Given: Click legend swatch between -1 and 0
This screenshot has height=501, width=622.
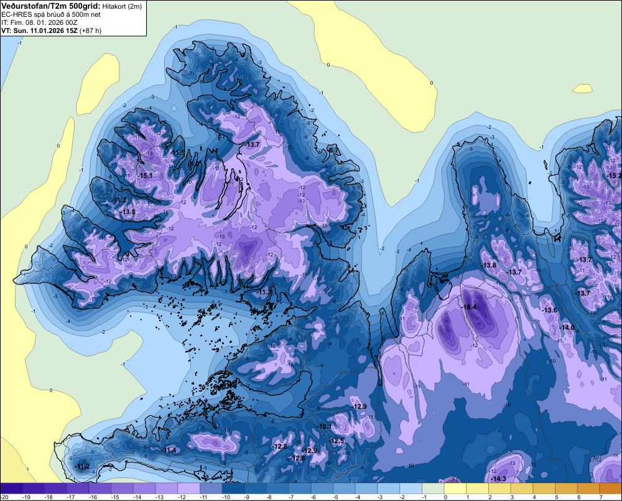Looking at the screenshot, I should coord(433,489).
